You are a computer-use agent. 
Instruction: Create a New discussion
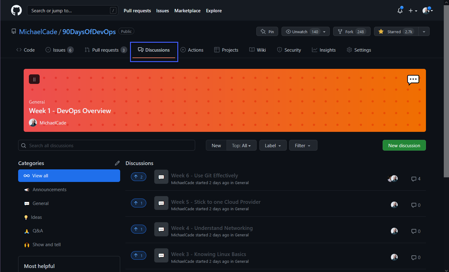click(404, 145)
